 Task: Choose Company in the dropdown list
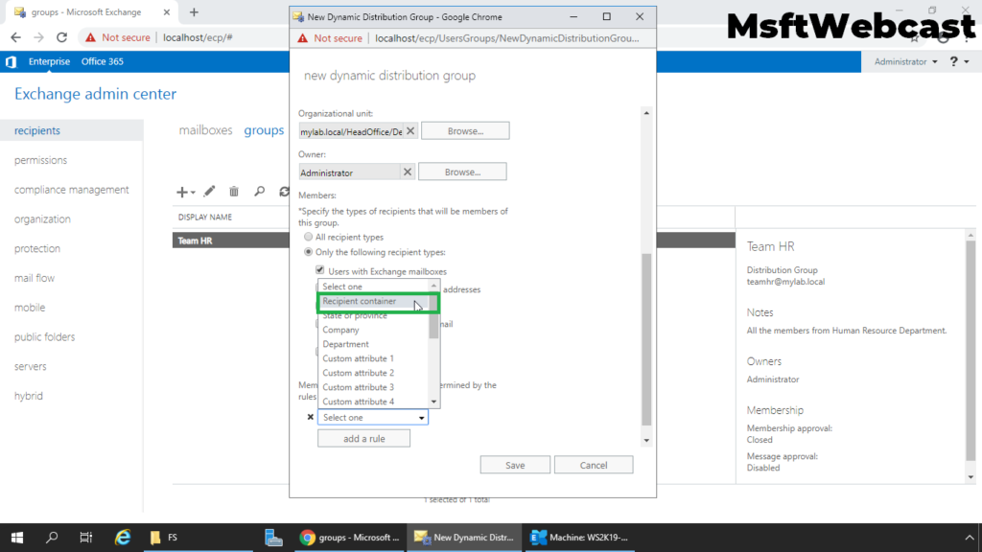point(374,330)
